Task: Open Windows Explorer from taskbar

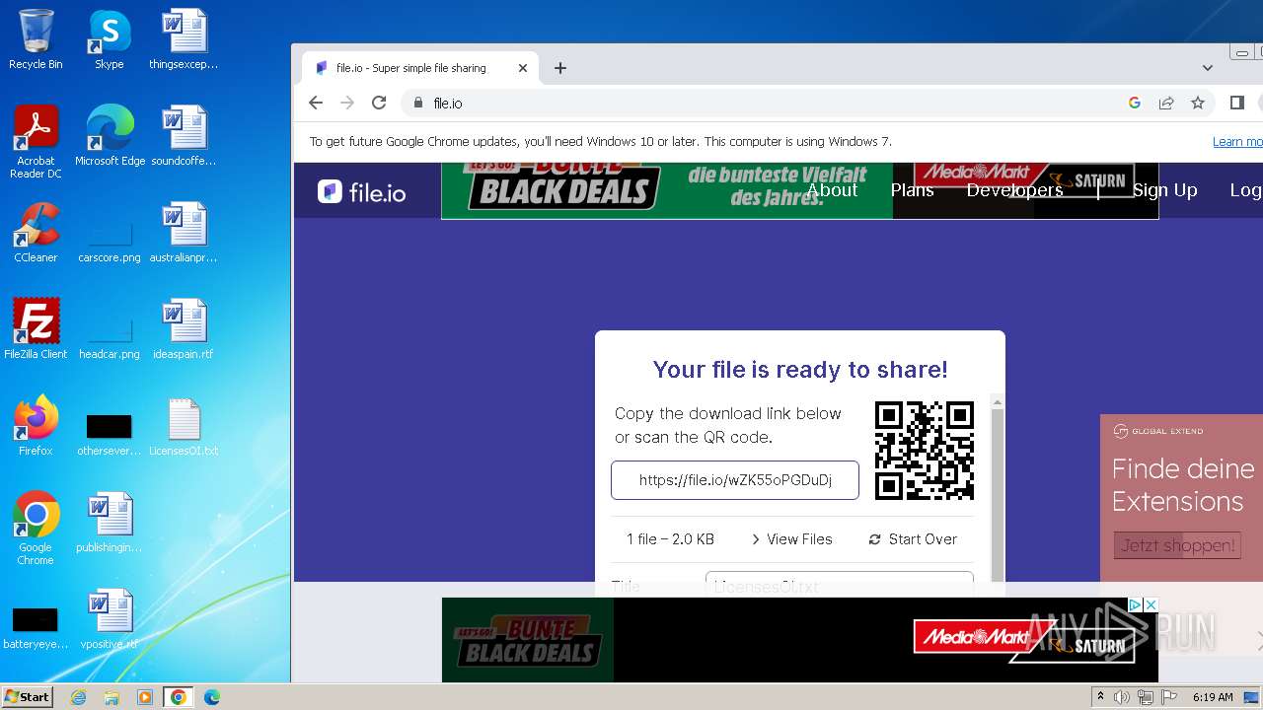Action: click(111, 697)
